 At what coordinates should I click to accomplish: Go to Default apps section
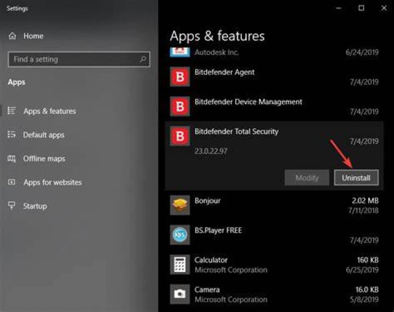44,135
